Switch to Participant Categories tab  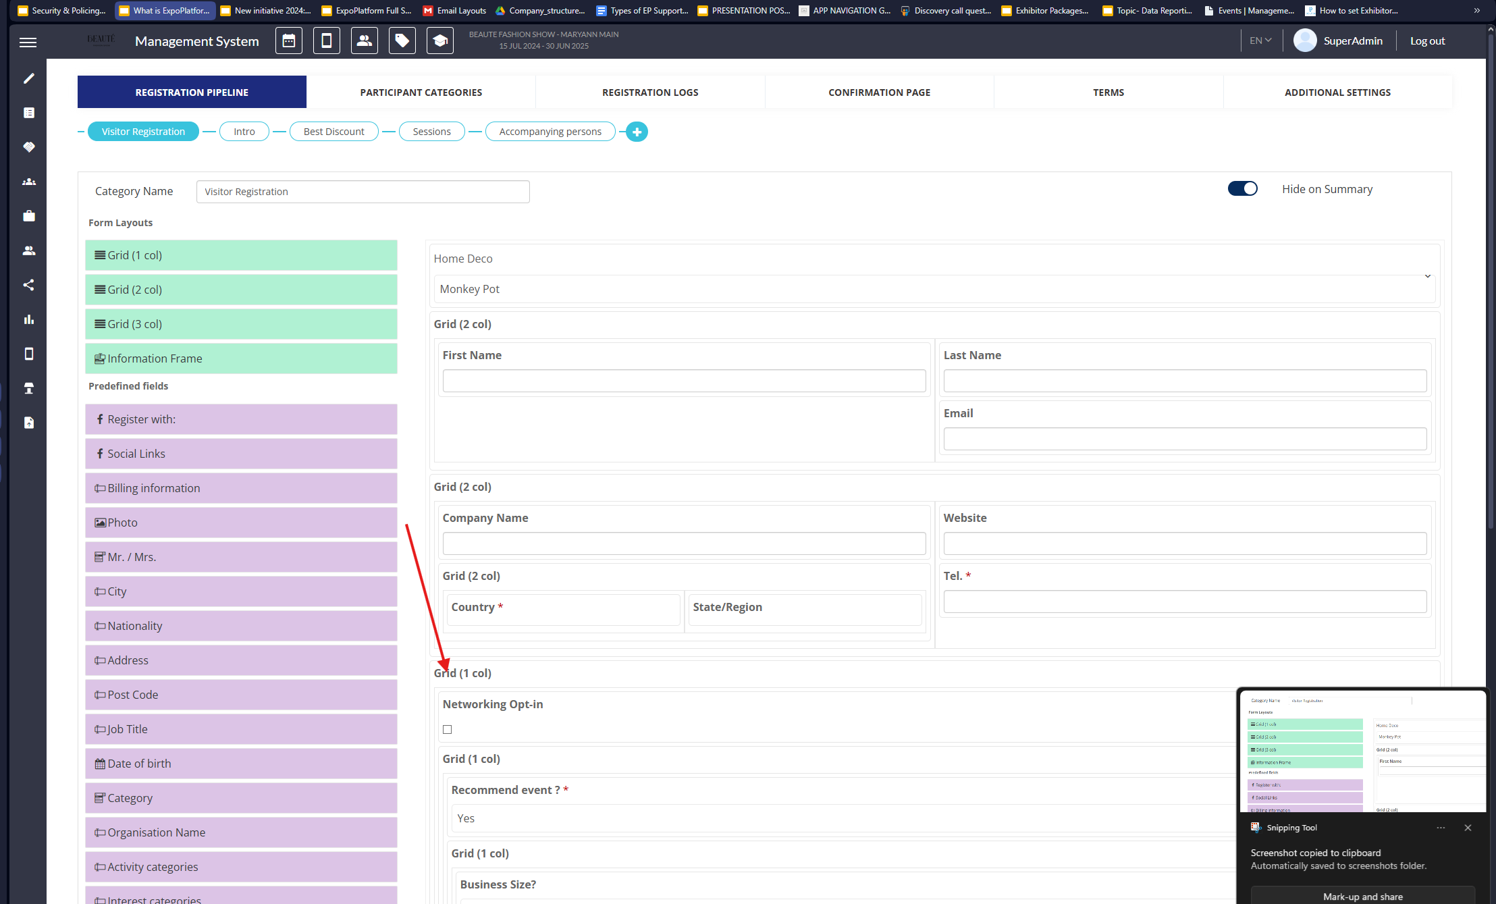[421, 92]
